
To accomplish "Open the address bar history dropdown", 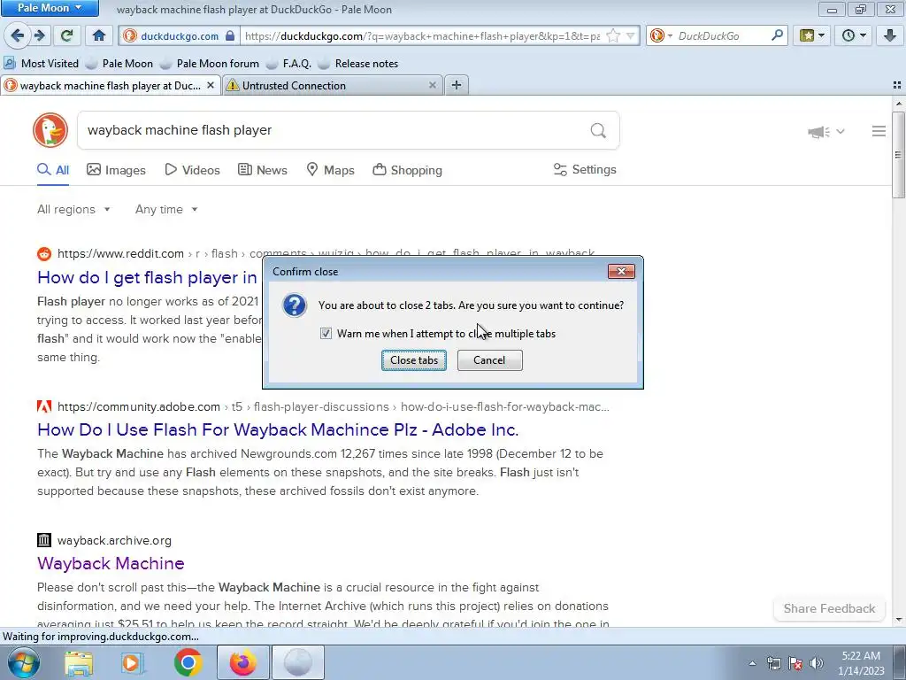I will [x=631, y=35].
